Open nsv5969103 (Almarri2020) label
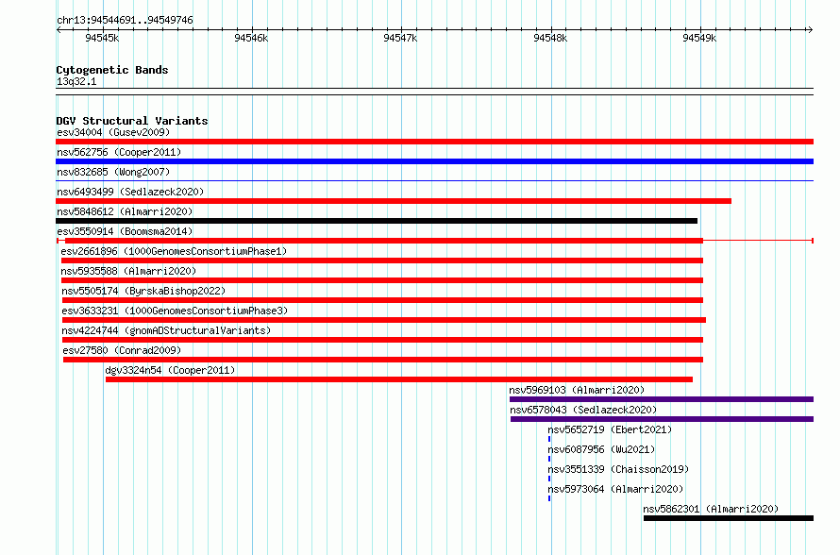Image resolution: width=840 pixels, height=555 pixels. click(x=577, y=390)
